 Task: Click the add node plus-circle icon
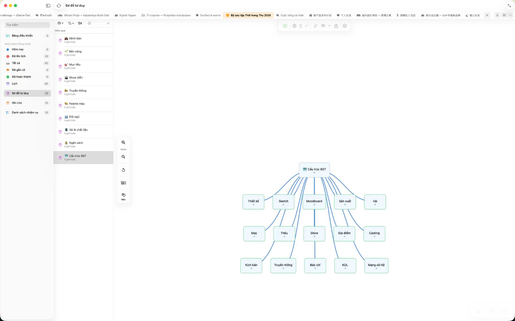point(294,26)
